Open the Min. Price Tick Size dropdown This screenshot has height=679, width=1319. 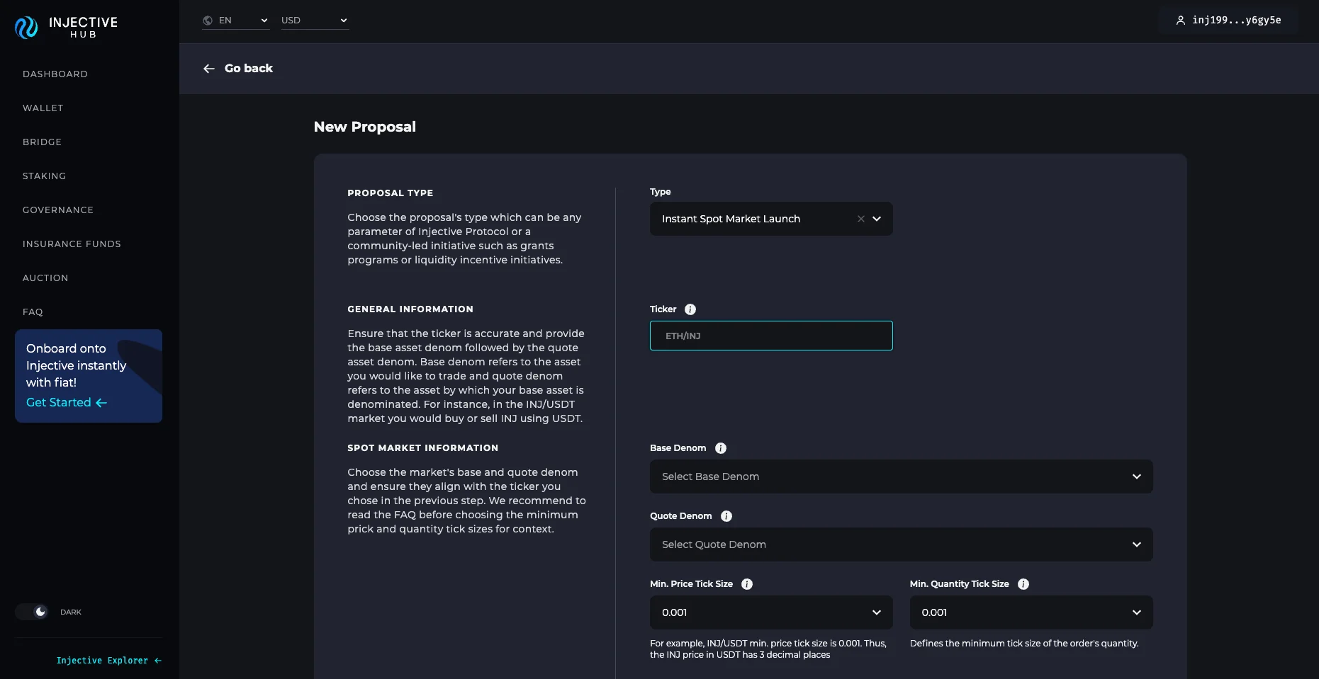click(x=771, y=612)
